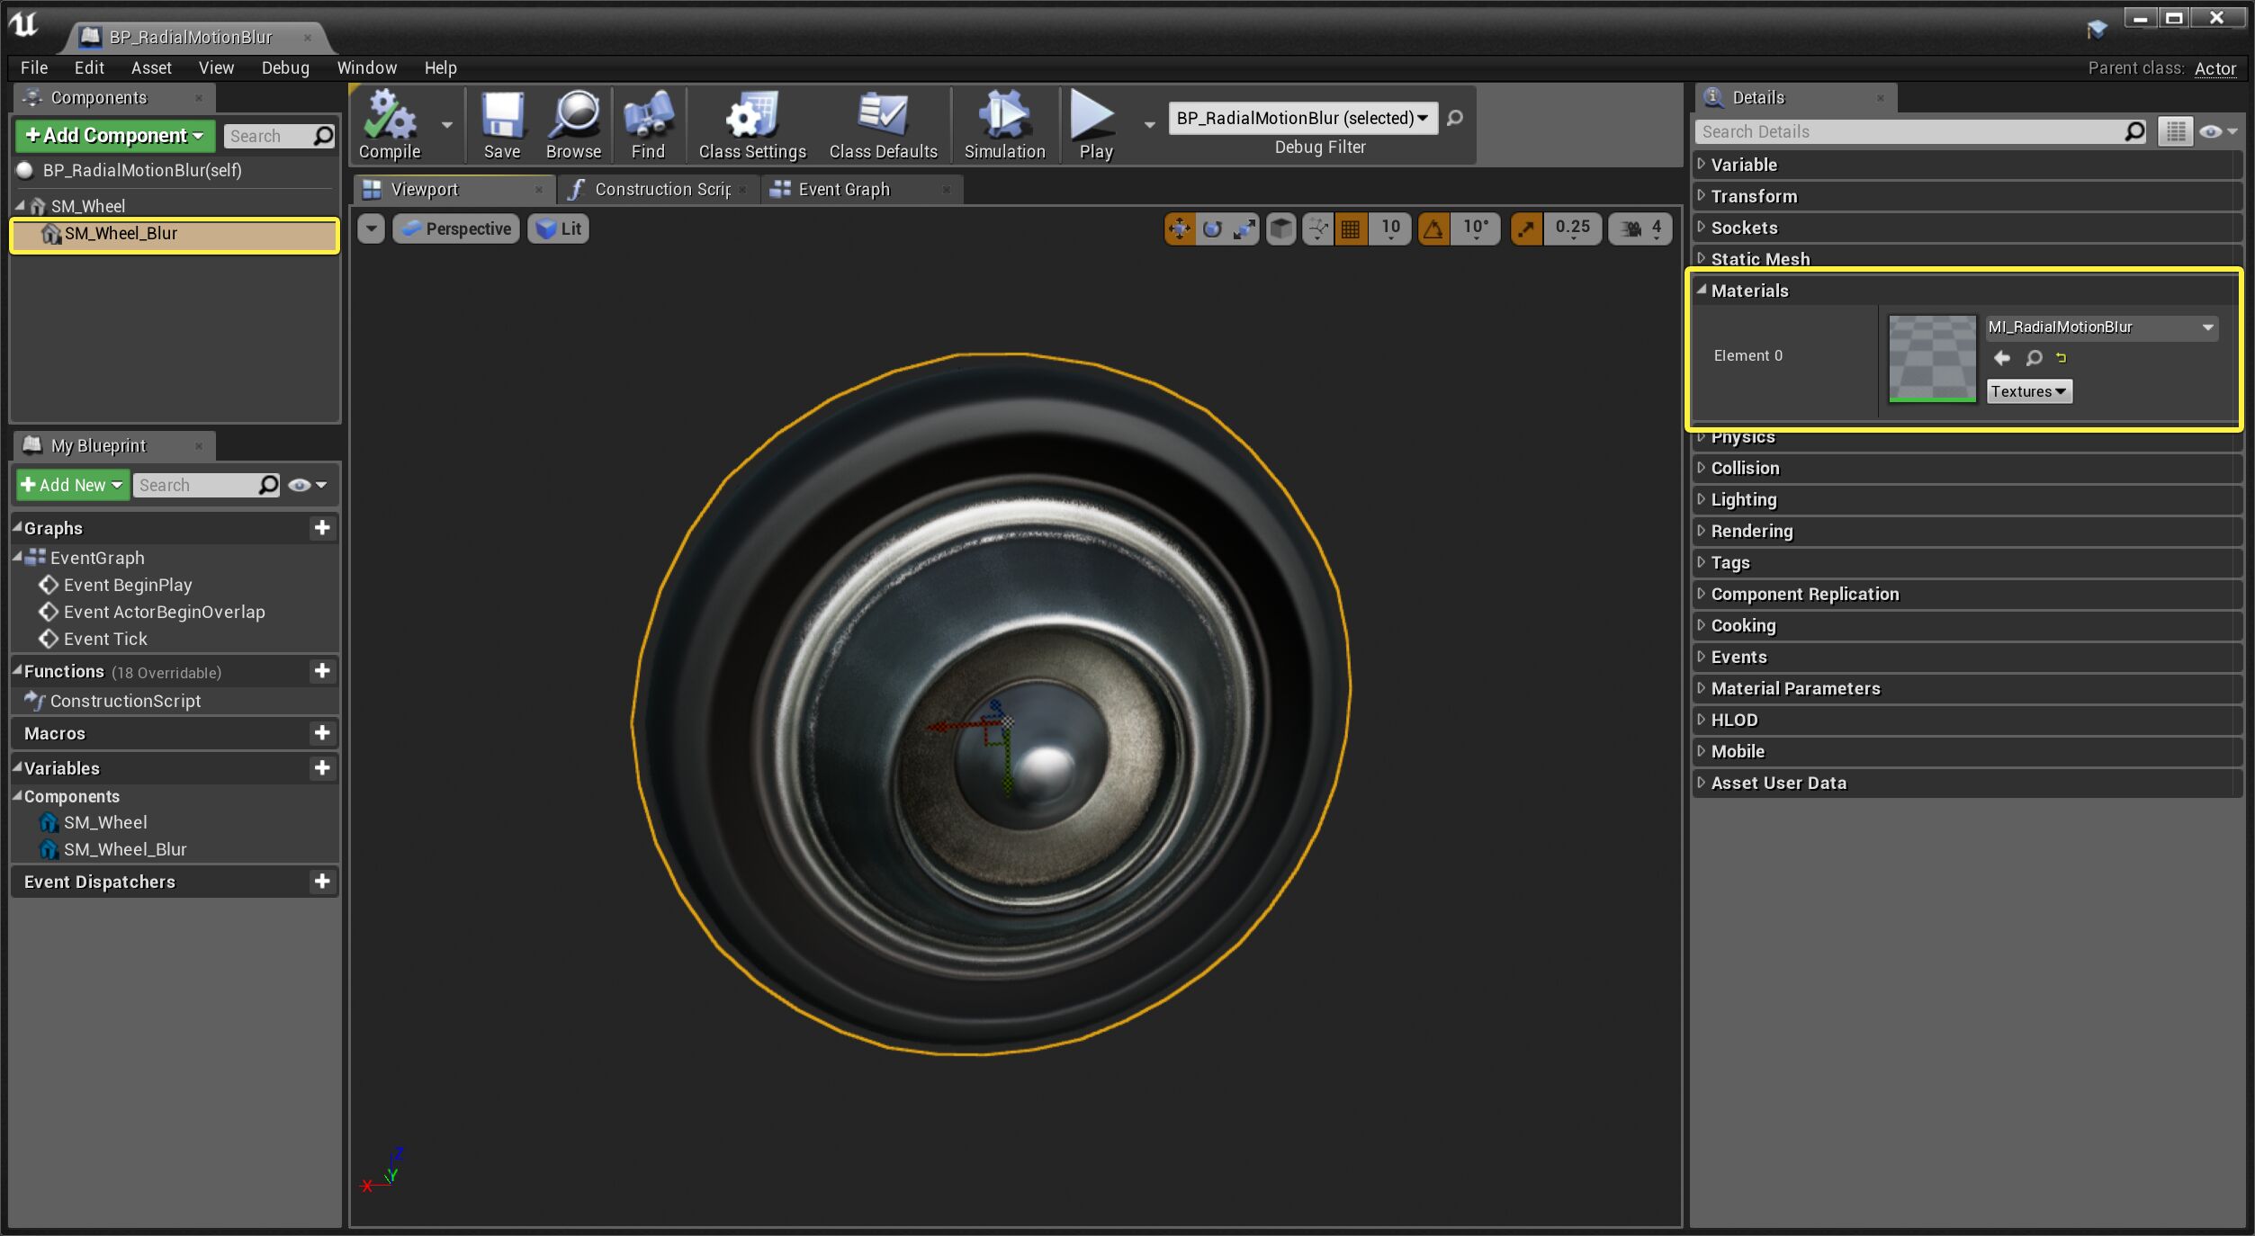Open the Debug menu
2255x1236 pixels.
pyautogui.click(x=284, y=67)
